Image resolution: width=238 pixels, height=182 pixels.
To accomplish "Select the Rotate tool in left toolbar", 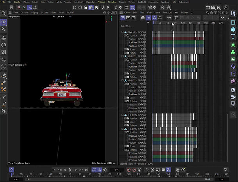I will 4,45.
